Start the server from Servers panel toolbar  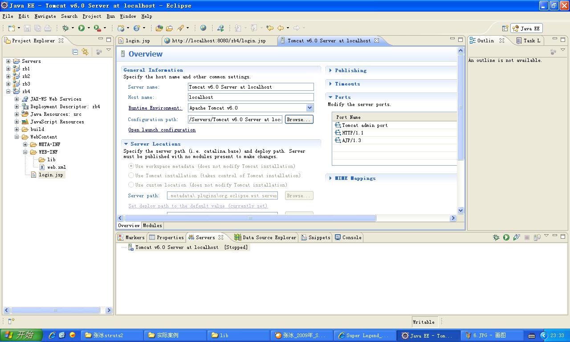point(506,237)
